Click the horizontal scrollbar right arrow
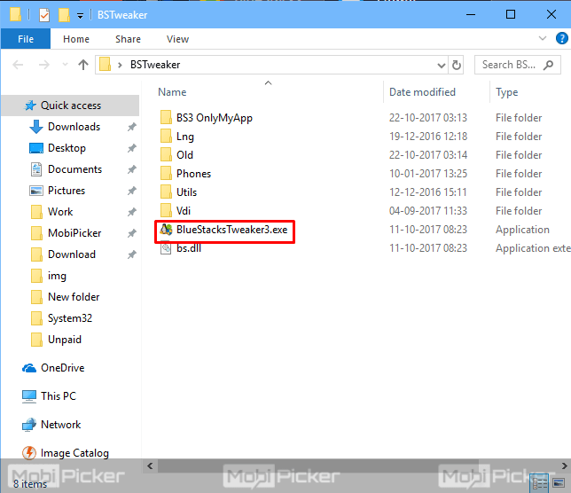 (x=564, y=466)
